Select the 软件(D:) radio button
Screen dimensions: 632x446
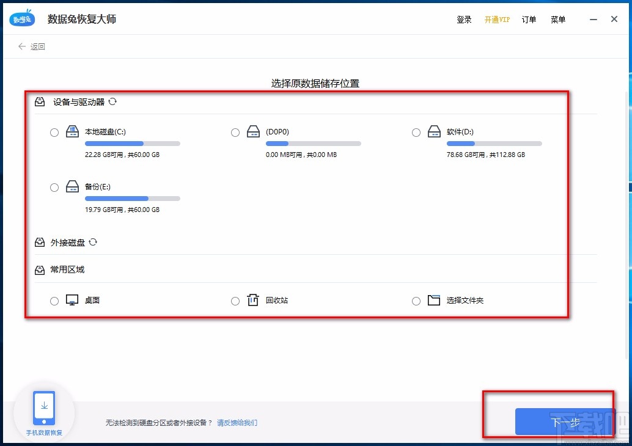pyautogui.click(x=416, y=132)
